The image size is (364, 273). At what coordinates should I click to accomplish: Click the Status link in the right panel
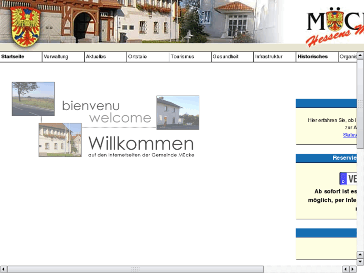pos(350,135)
